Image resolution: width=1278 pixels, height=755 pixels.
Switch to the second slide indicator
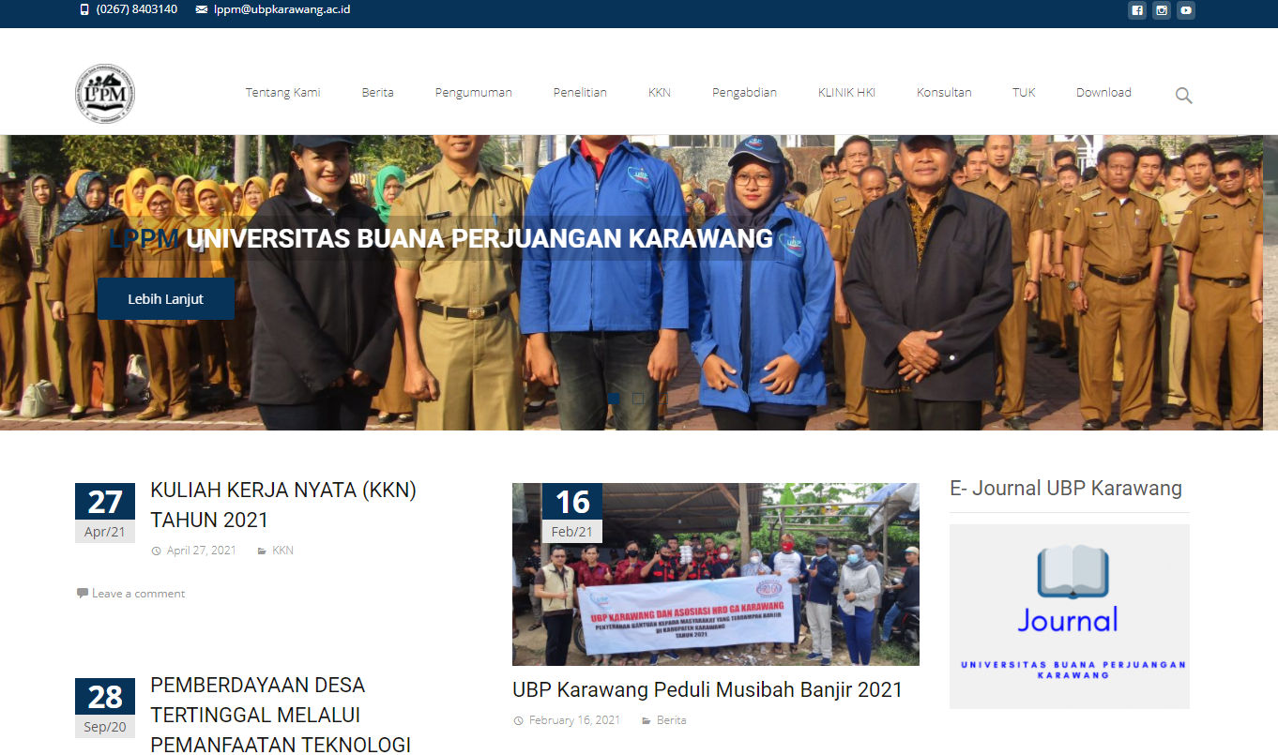tap(638, 399)
